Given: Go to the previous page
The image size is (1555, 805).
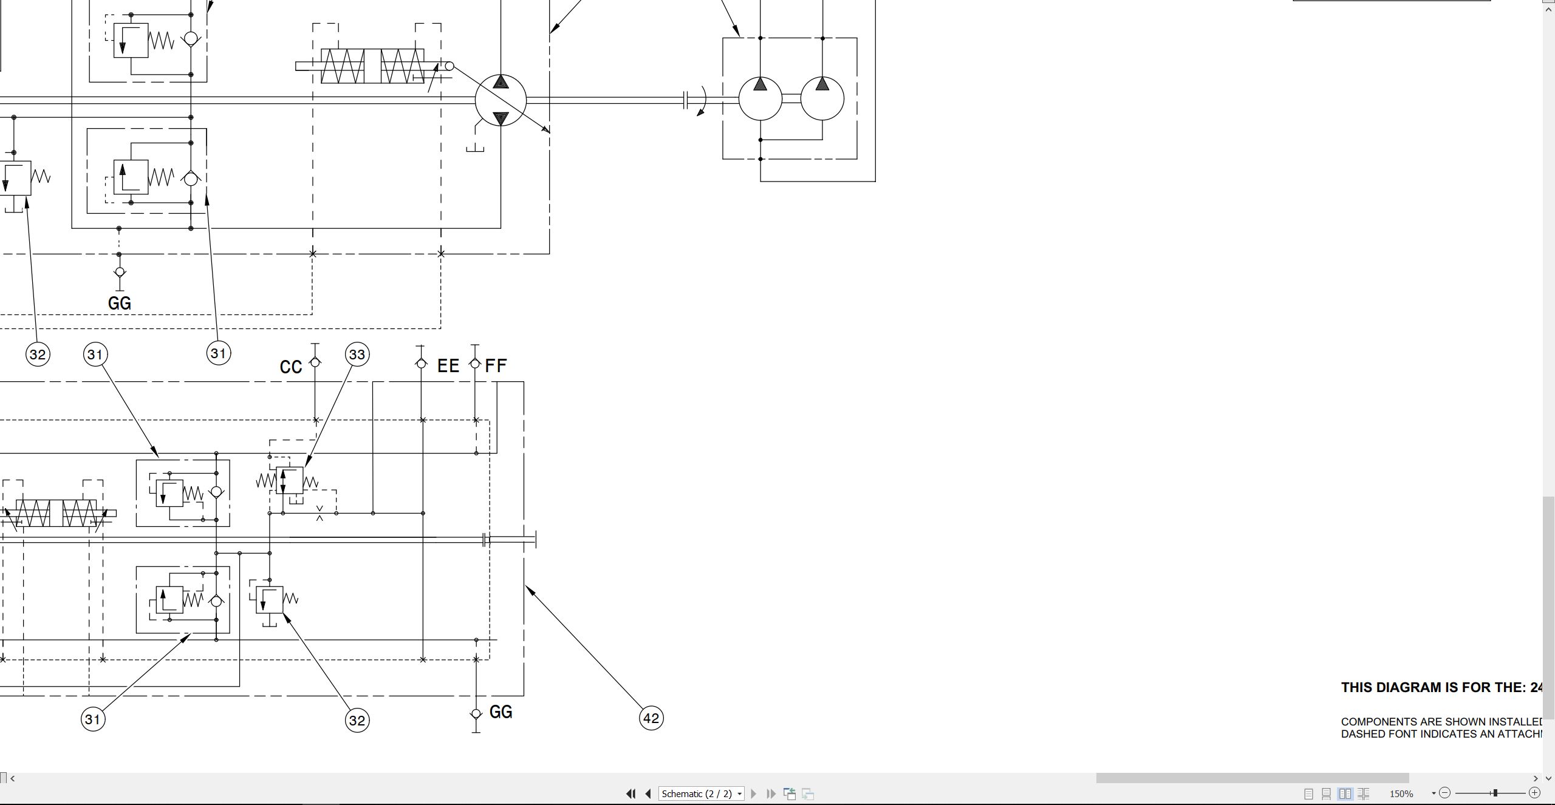Looking at the screenshot, I should coord(648,793).
